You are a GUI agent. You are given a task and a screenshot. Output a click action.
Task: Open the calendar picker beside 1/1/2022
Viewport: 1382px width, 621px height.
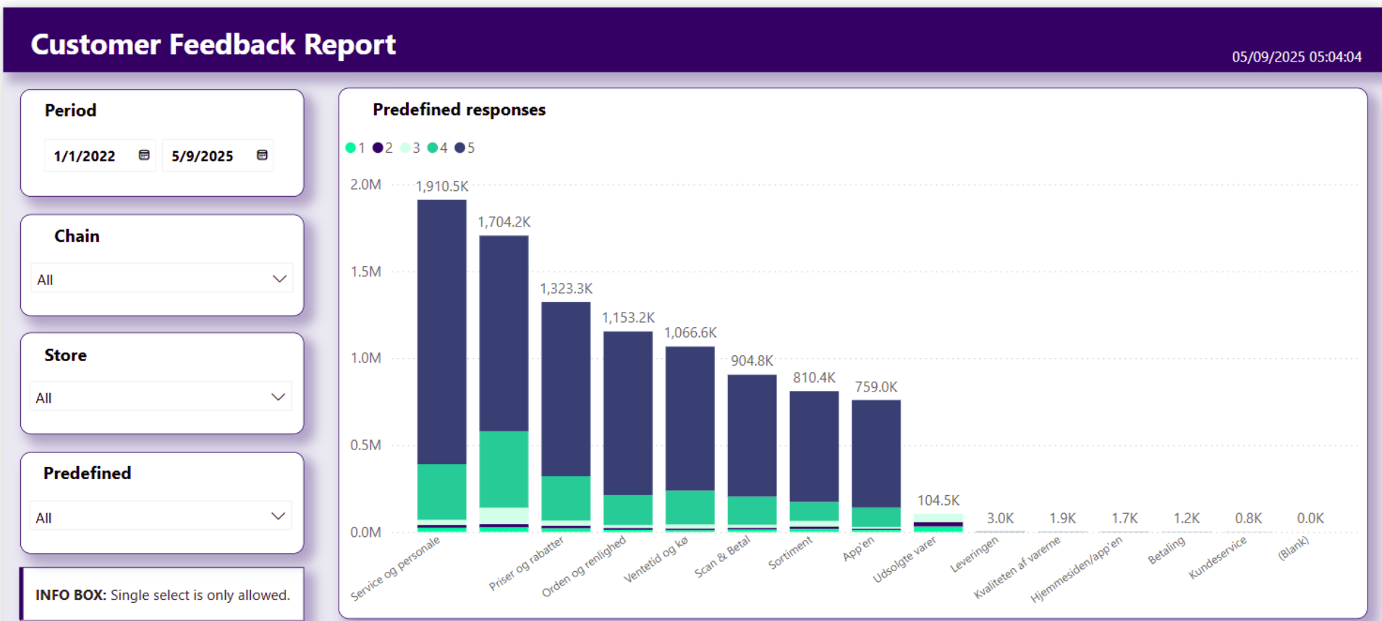[x=144, y=155]
